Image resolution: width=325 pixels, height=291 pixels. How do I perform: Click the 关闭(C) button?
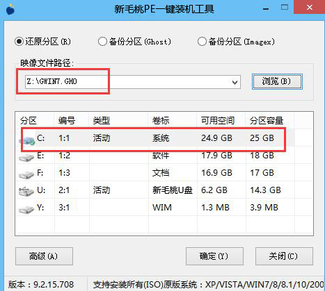pyautogui.click(x=284, y=256)
